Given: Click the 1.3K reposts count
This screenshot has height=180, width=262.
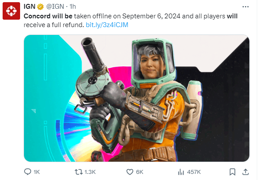Looking at the screenshot, I should [x=90, y=172].
